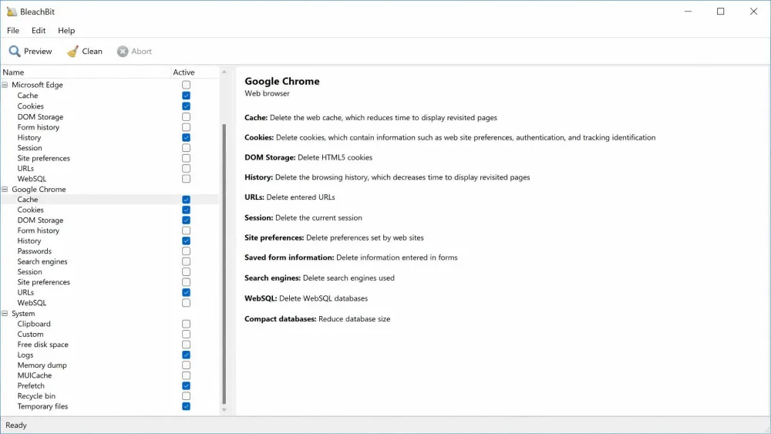Click the Preview magnifier icon
The image size is (771, 434).
coord(15,51)
